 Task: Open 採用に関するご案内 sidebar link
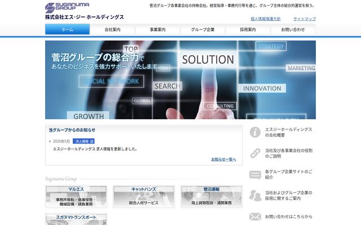pos(288,196)
